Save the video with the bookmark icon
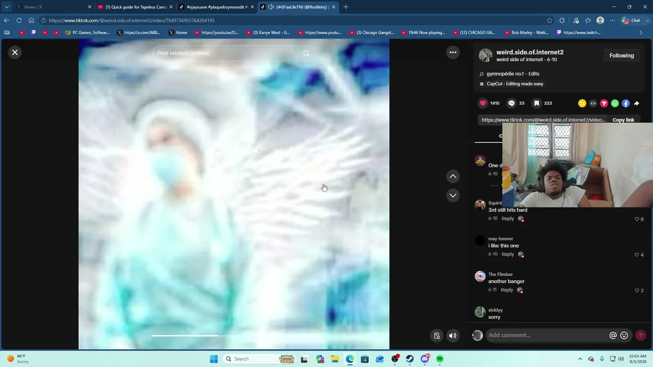Viewport: 653px width, 367px height. click(x=537, y=103)
